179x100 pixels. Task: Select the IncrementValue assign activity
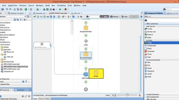tap(86, 56)
